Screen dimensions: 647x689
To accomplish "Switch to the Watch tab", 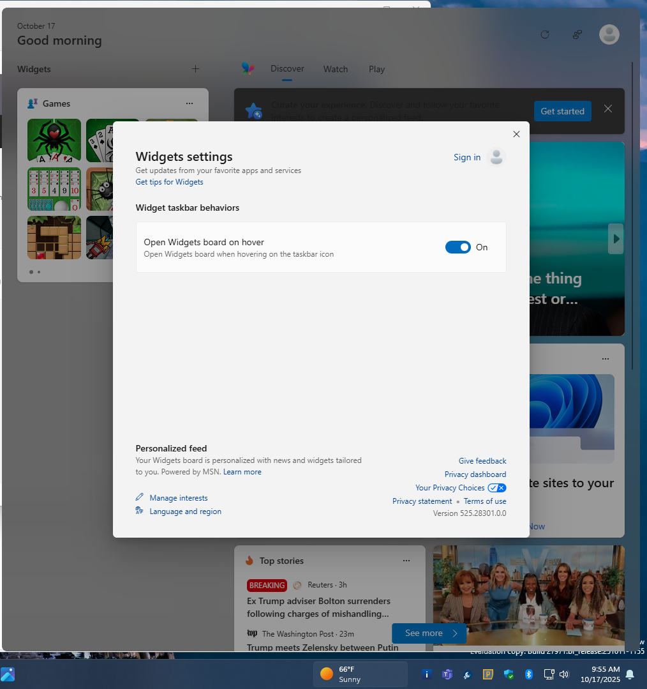I will point(335,69).
